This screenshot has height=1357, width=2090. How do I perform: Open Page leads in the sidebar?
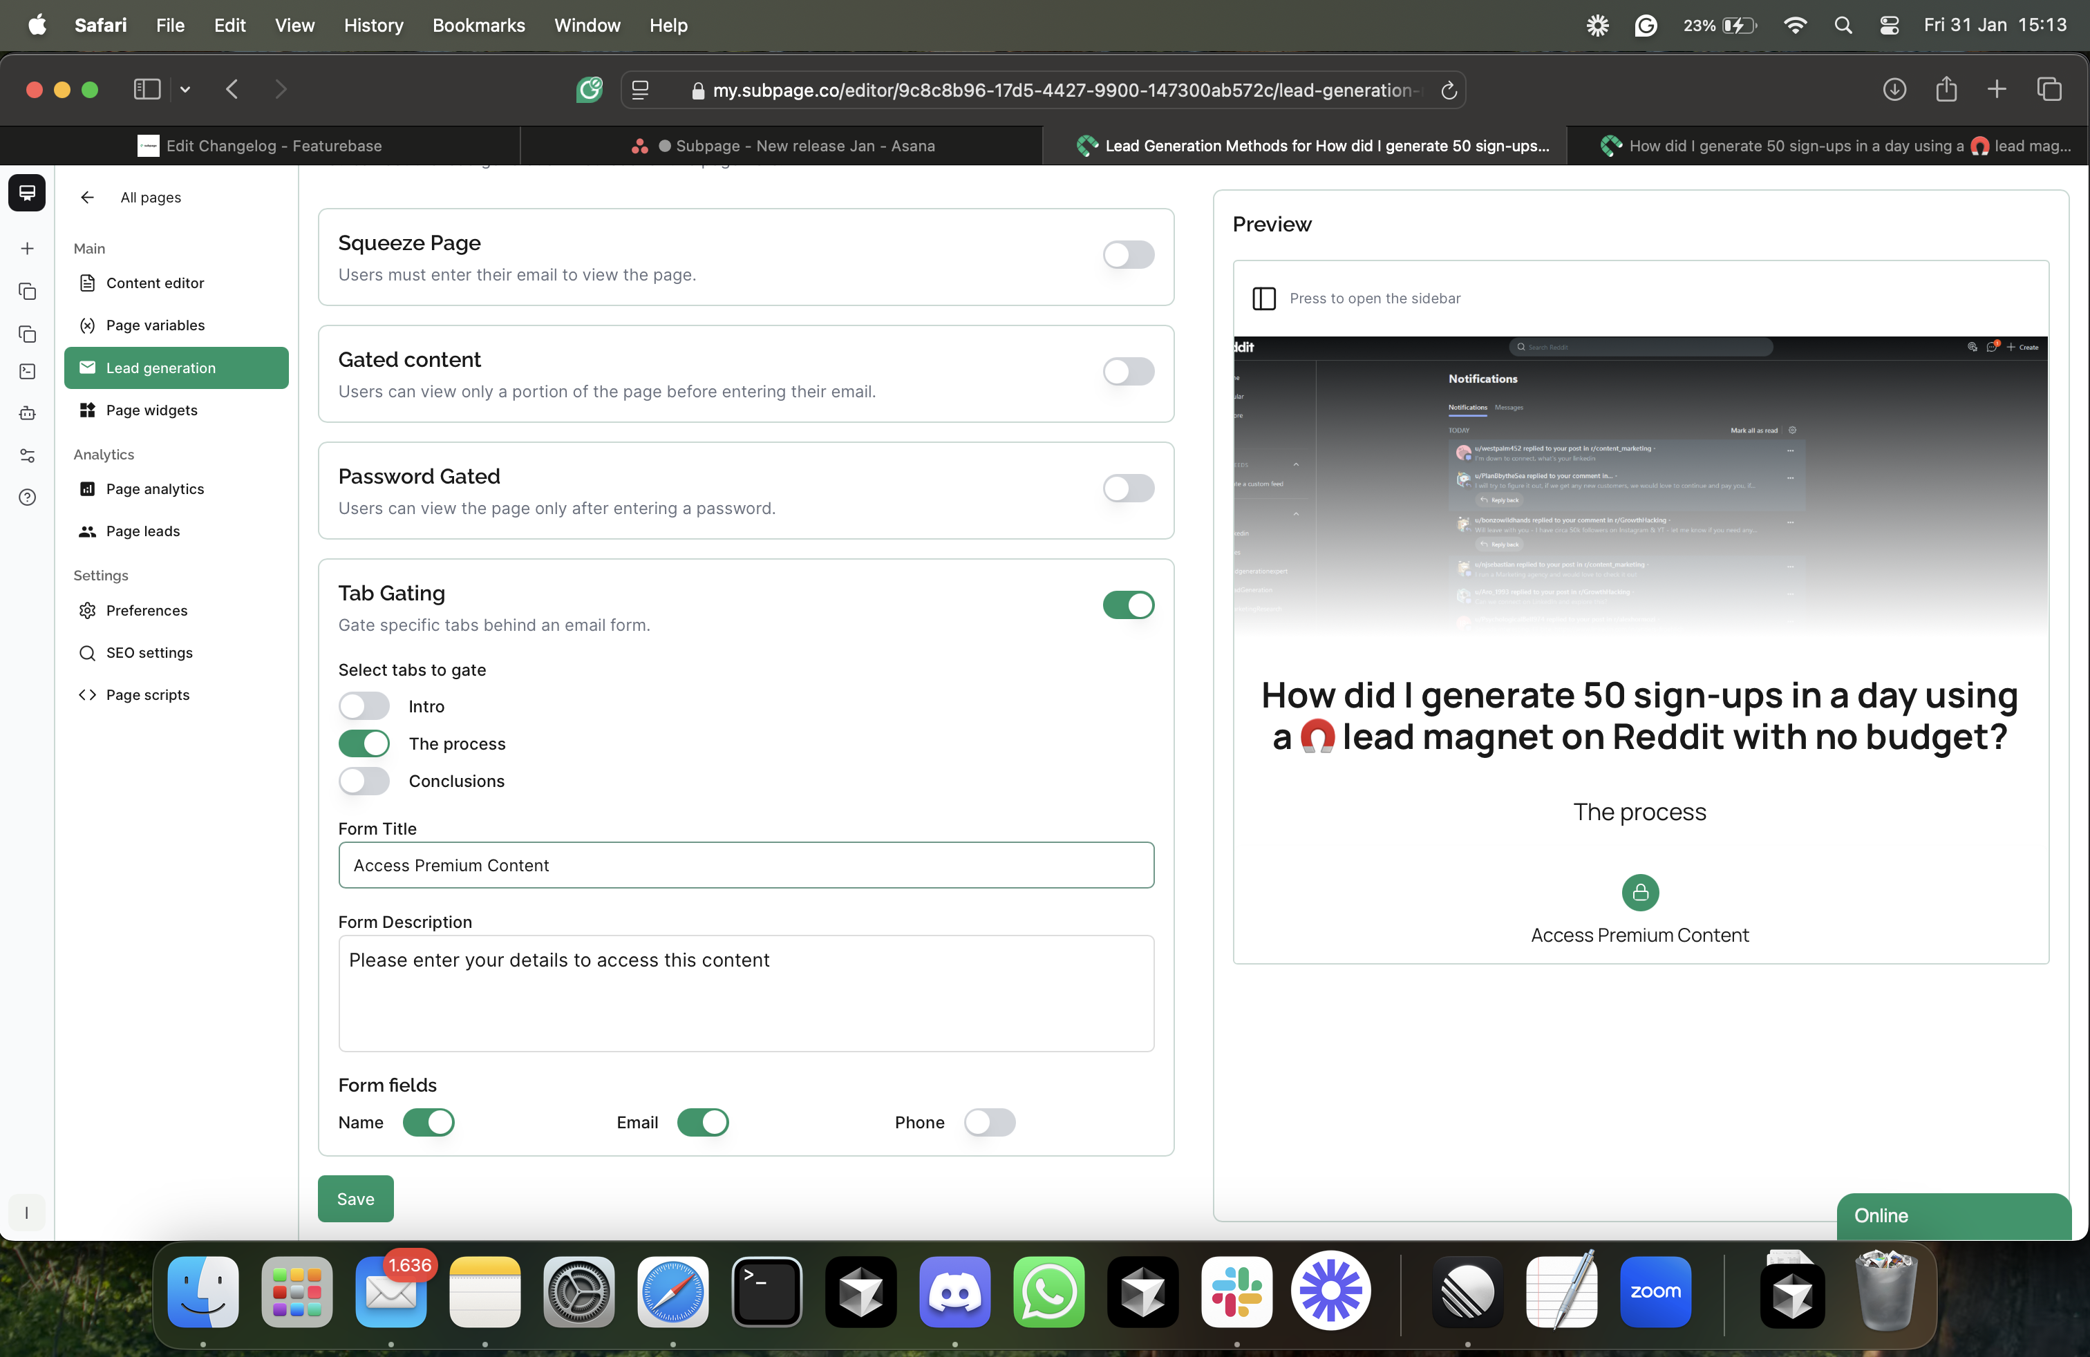pyautogui.click(x=176, y=531)
